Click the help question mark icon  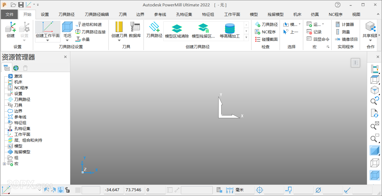tap(337, 5)
